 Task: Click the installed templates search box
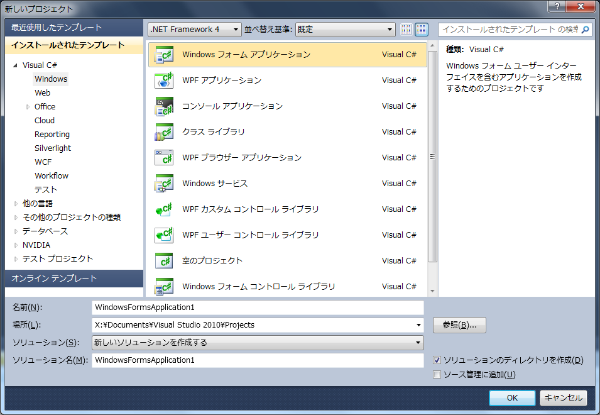[515, 30]
